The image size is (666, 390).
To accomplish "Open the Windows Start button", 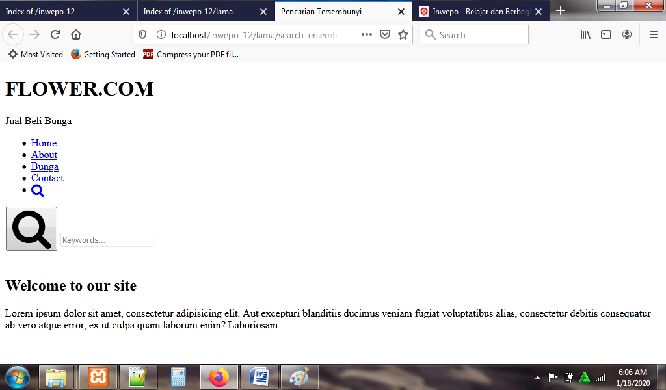I will pyautogui.click(x=18, y=377).
